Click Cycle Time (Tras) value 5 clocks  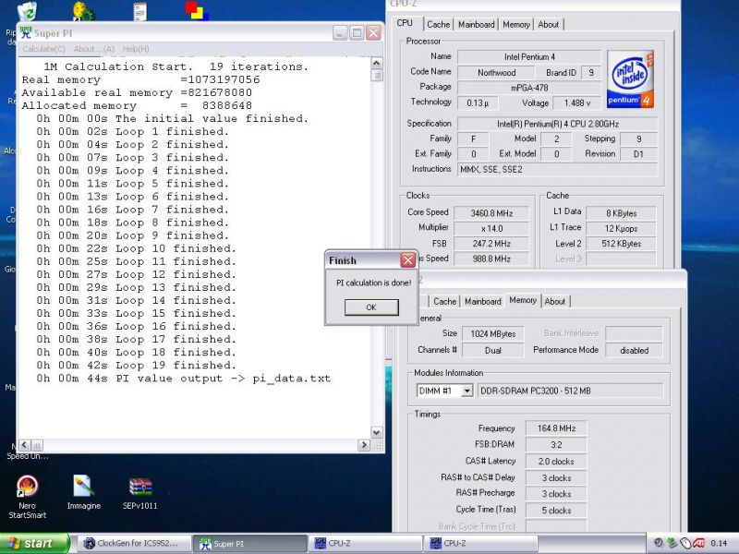556,511
